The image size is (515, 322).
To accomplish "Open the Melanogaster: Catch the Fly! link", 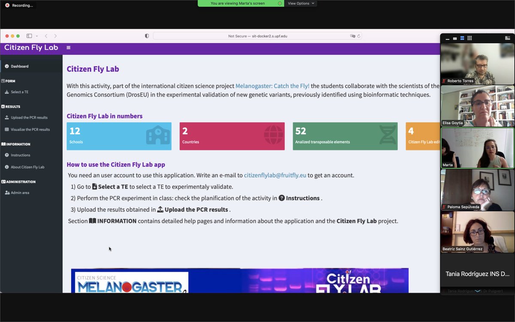I will click(273, 86).
